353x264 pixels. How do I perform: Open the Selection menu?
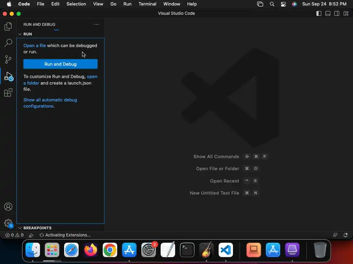coord(76,4)
